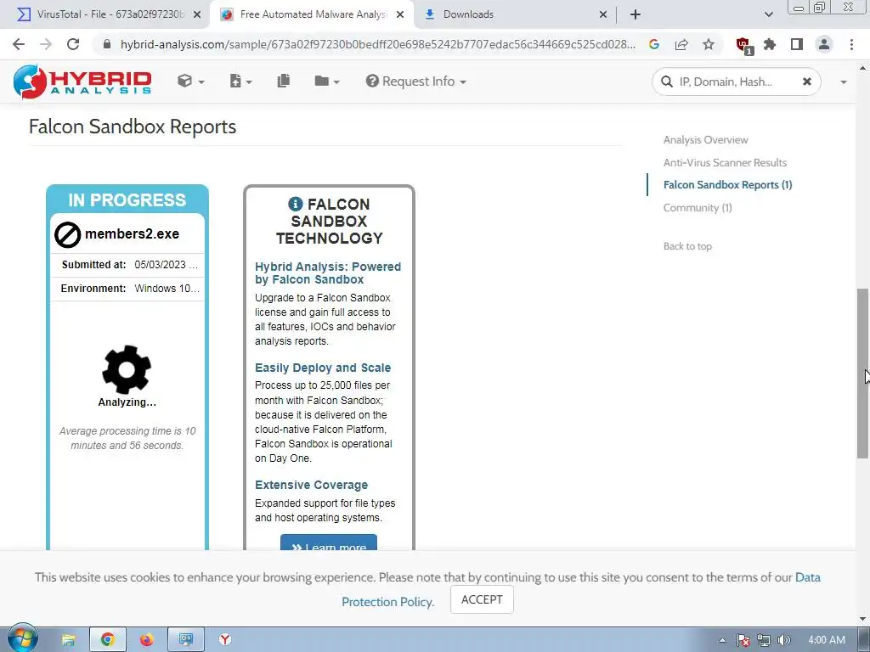Open the Extensions puzzle icon
The width and height of the screenshot is (870, 652).
click(x=770, y=44)
